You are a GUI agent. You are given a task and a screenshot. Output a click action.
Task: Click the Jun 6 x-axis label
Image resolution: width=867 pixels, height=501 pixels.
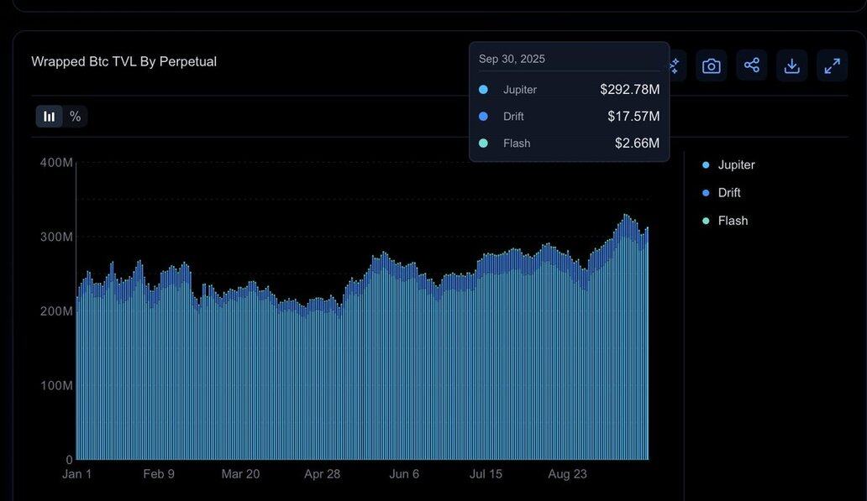pos(404,474)
